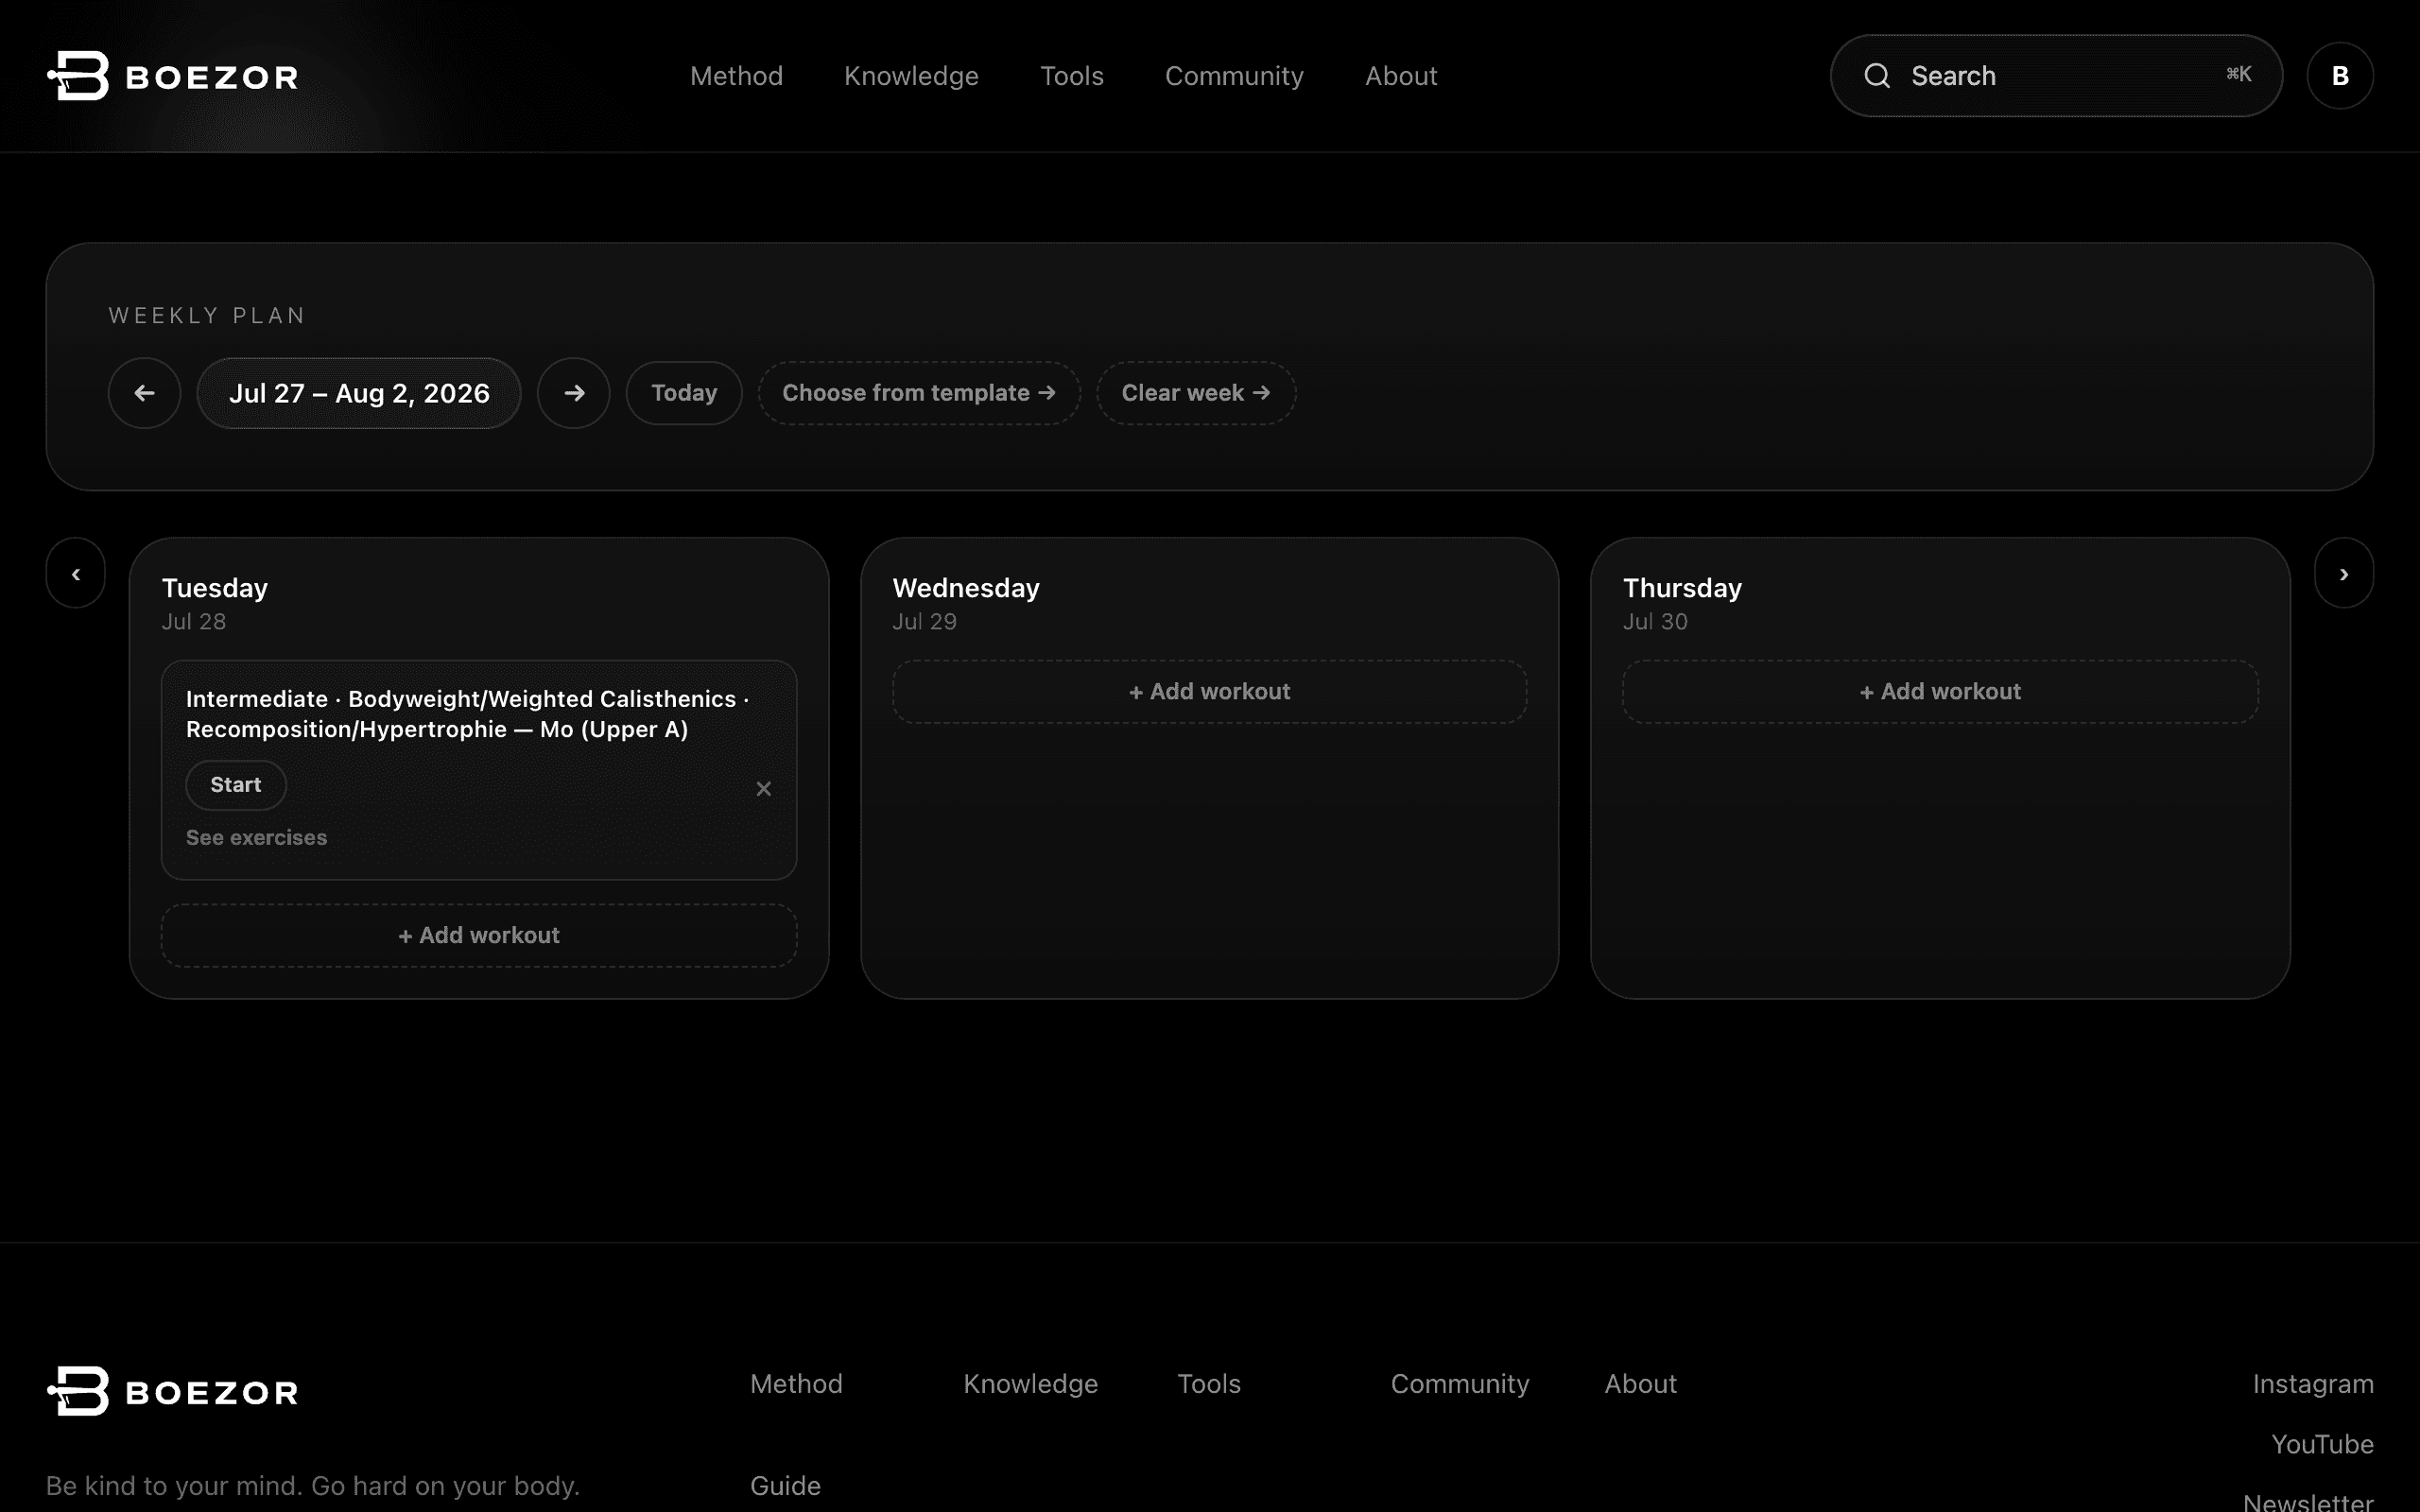Remove the Upper A workout with X
2420x1512 pixels.
point(764,789)
